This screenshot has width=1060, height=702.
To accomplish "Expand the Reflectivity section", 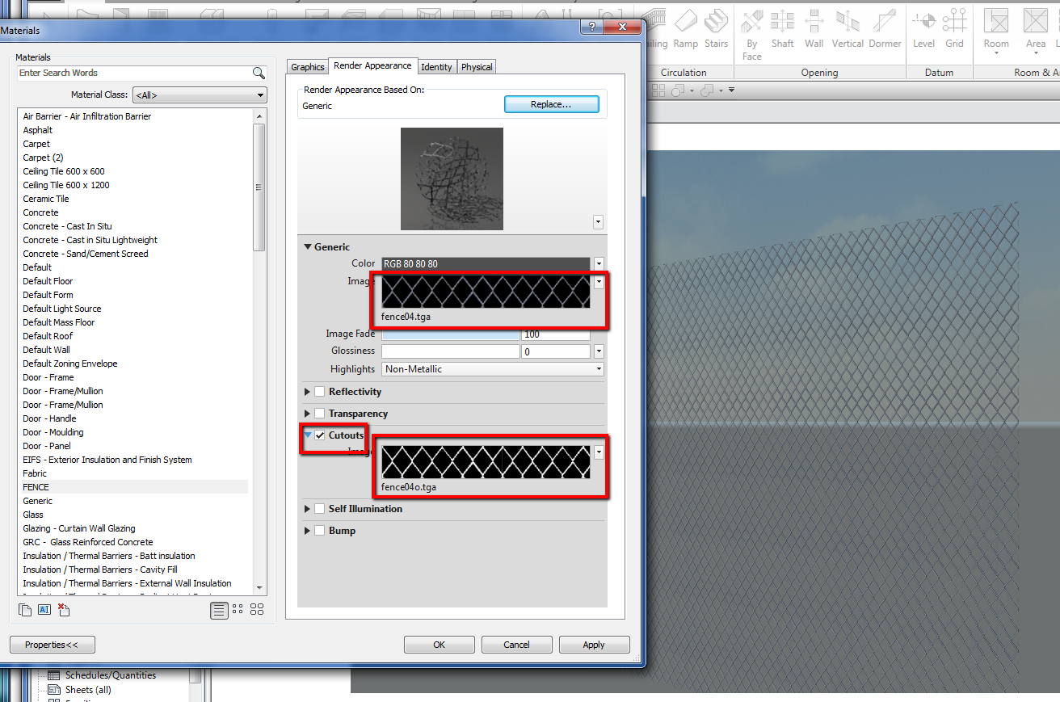I will tap(307, 392).
